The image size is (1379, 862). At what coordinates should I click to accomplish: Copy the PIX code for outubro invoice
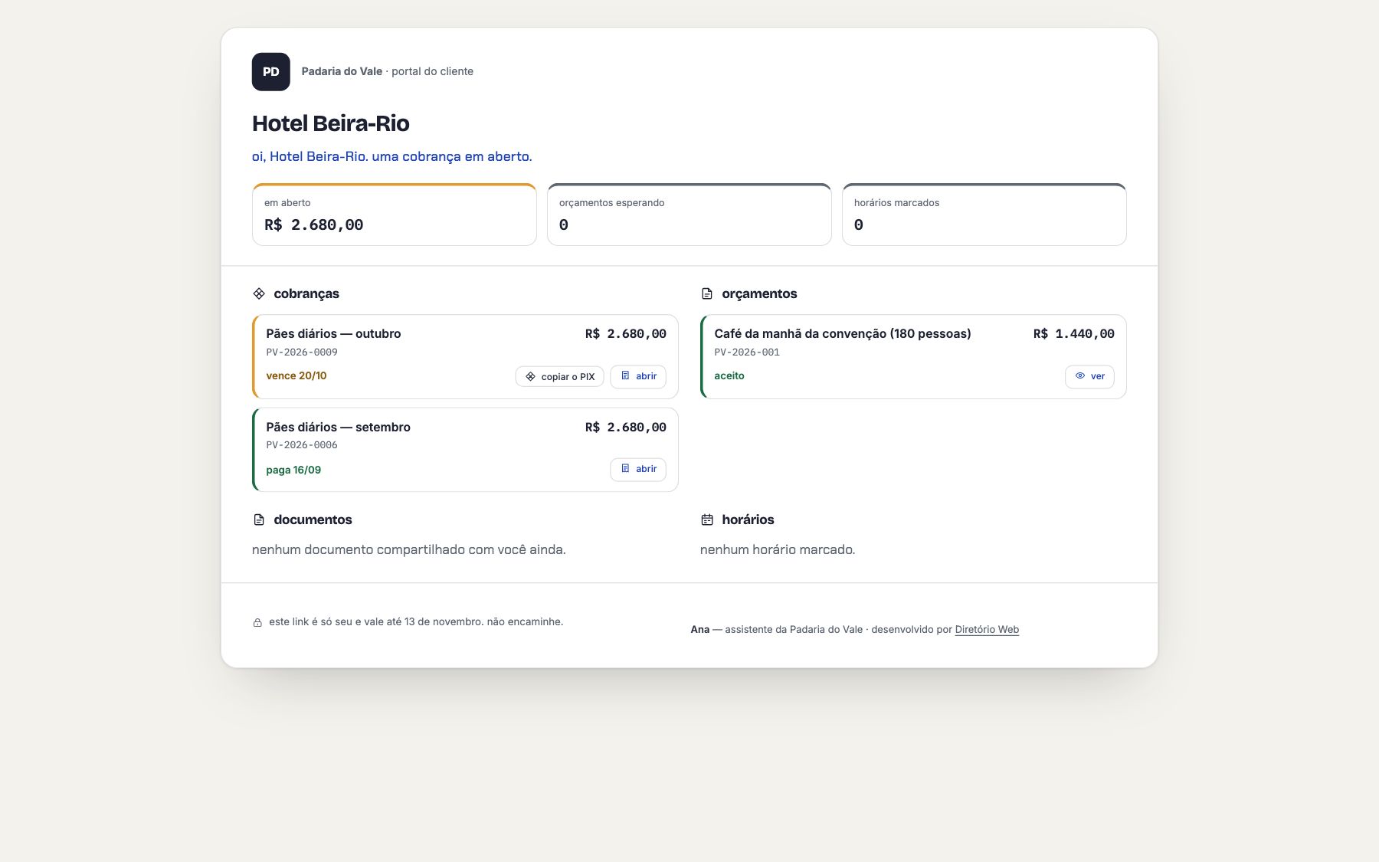click(560, 376)
